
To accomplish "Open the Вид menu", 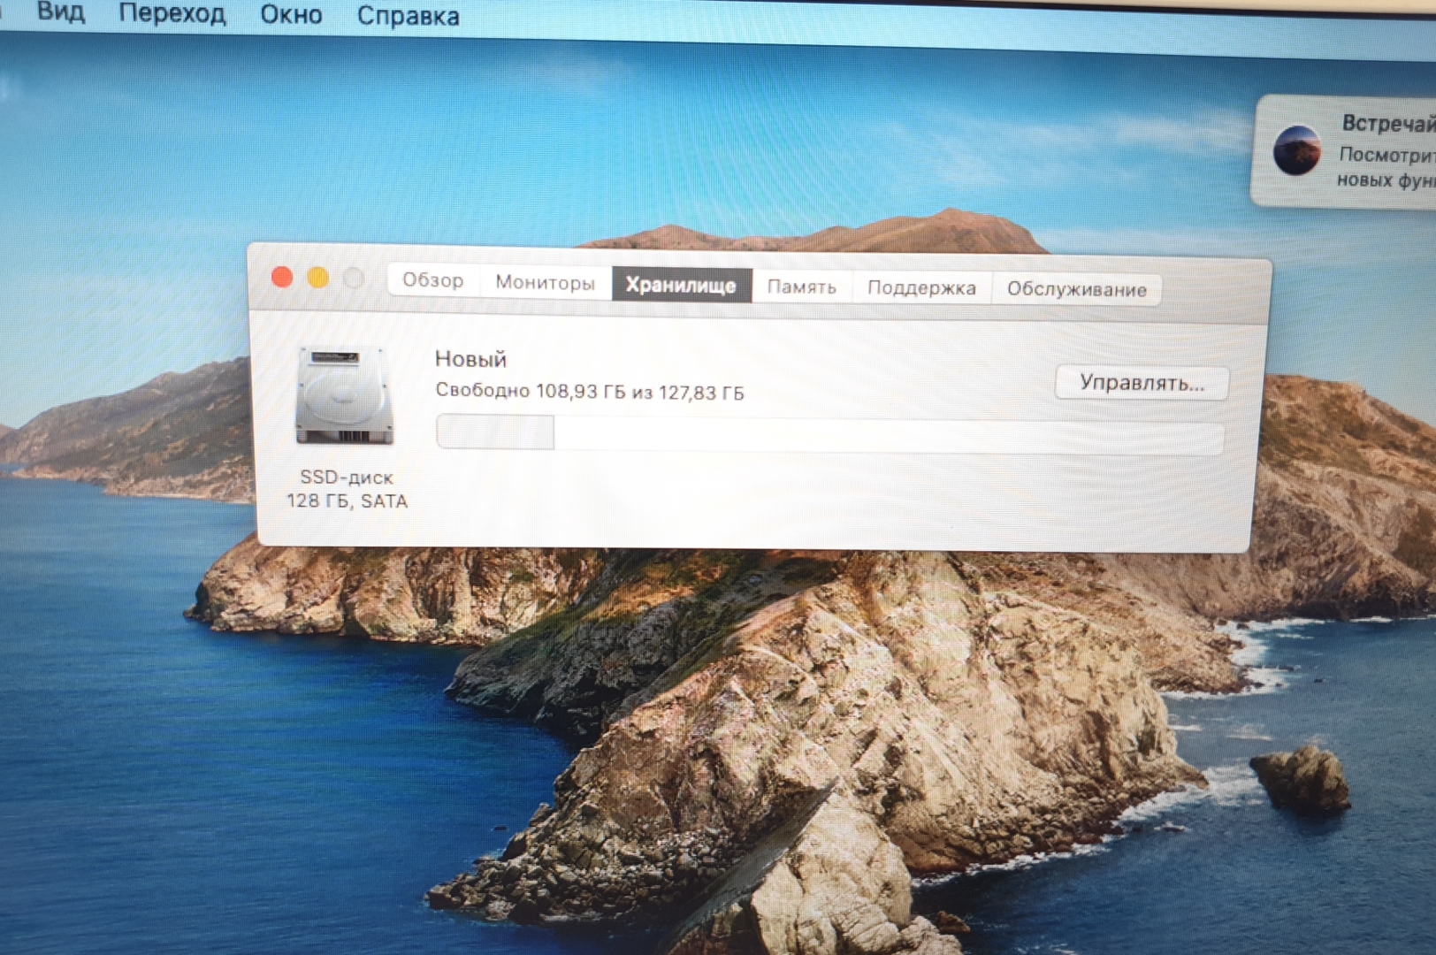I will 61,12.
